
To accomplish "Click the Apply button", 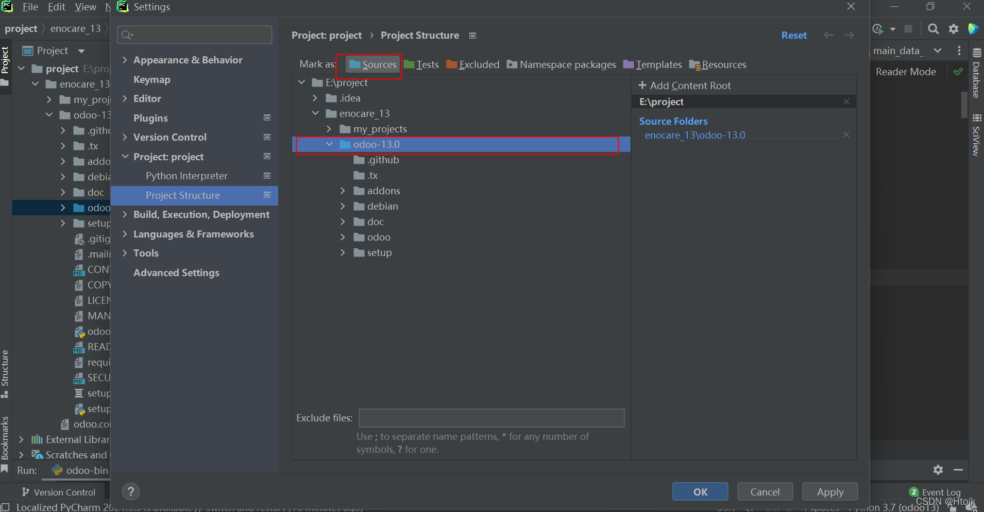I will (830, 491).
